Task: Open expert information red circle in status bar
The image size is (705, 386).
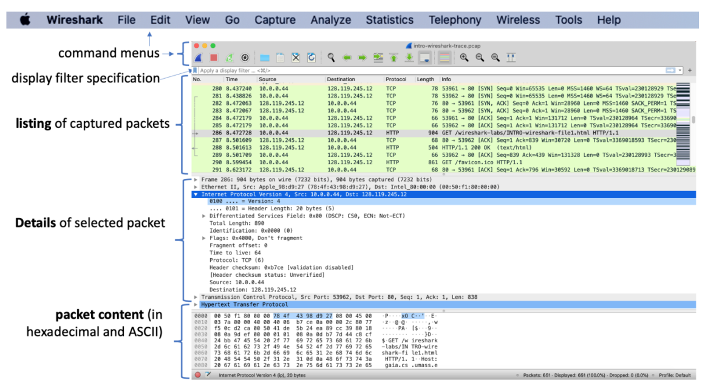Action: tap(197, 374)
